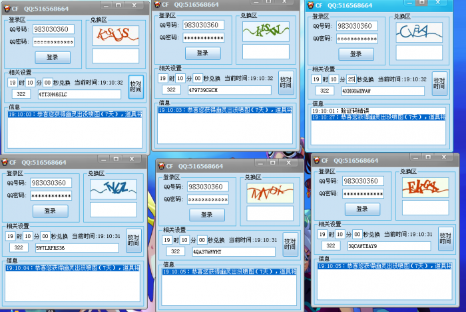Click the exchange code field containing 479739CWCH
The image size is (466, 312).
[230, 90]
